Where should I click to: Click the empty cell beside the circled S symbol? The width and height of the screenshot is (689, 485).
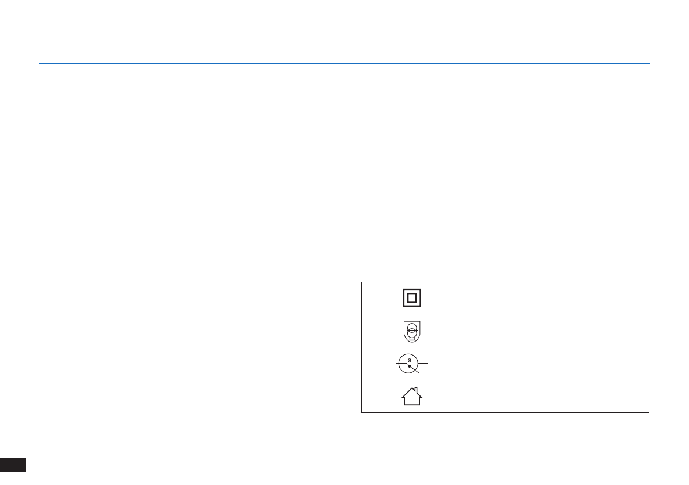556,364
